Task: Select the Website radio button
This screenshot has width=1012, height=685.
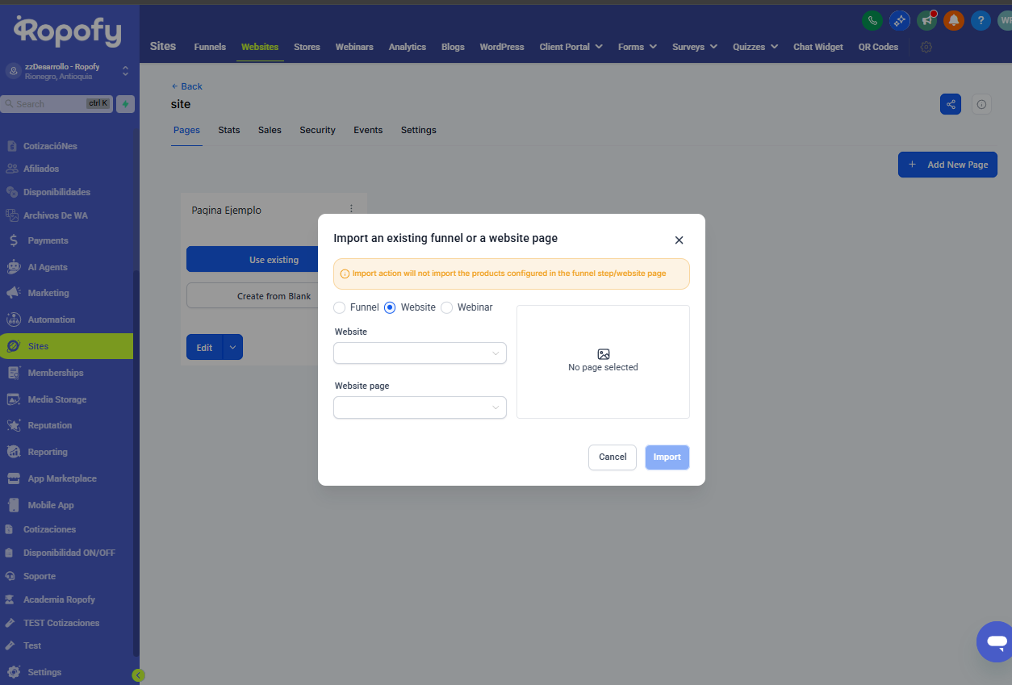Action: click(390, 307)
